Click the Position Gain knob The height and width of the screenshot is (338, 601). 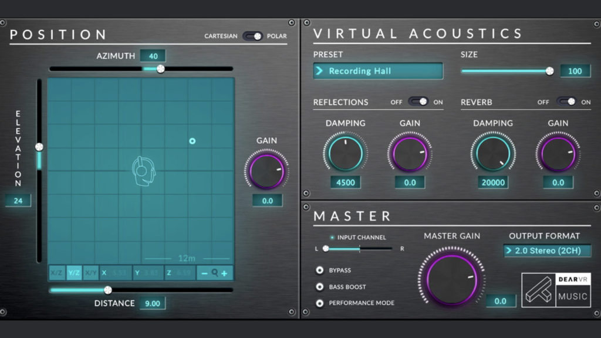tap(266, 171)
